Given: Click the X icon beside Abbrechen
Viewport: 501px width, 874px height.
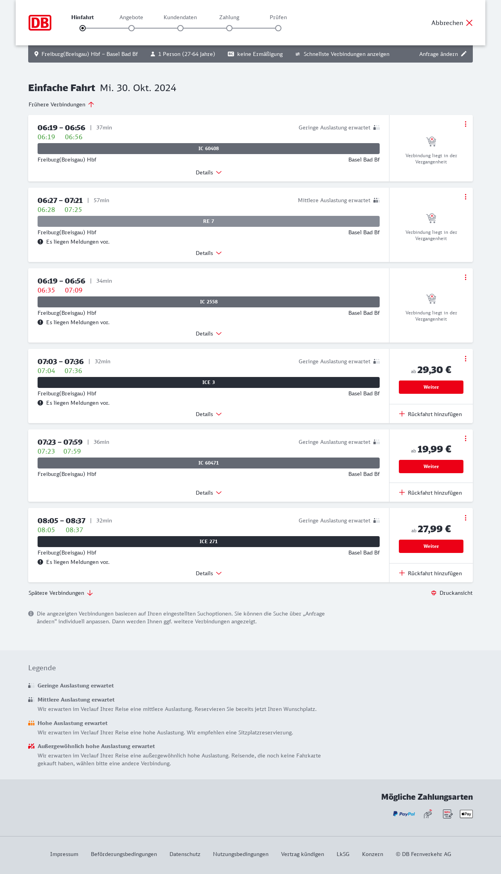Looking at the screenshot, I should pos(469,23).
